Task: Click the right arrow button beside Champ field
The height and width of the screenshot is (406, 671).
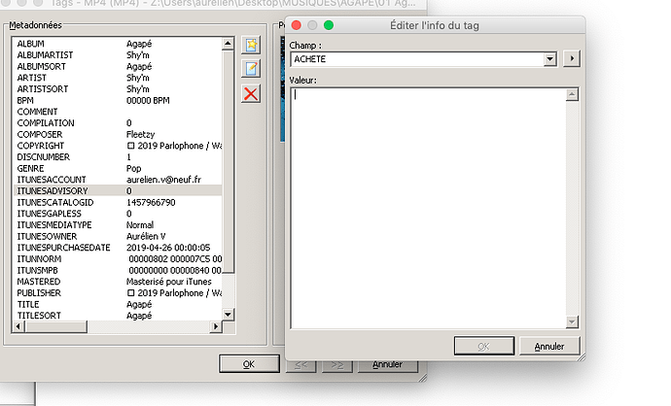Action: click(572, 58)
